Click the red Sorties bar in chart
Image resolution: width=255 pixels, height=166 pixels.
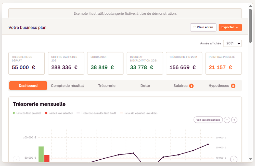pos(47,159)
